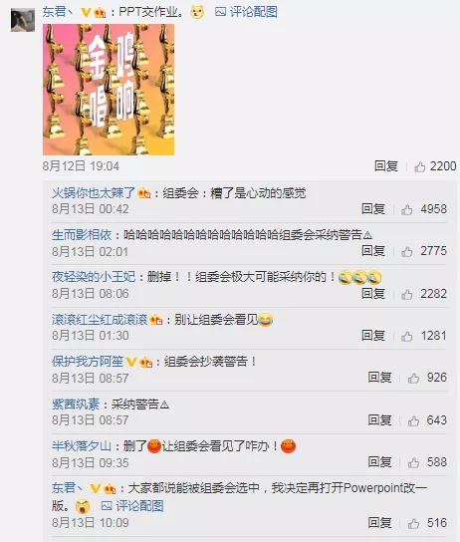This screenshot has width=460, height=542.
Task: Open 评论配图 link in top comment
Action: click(246, 12)
